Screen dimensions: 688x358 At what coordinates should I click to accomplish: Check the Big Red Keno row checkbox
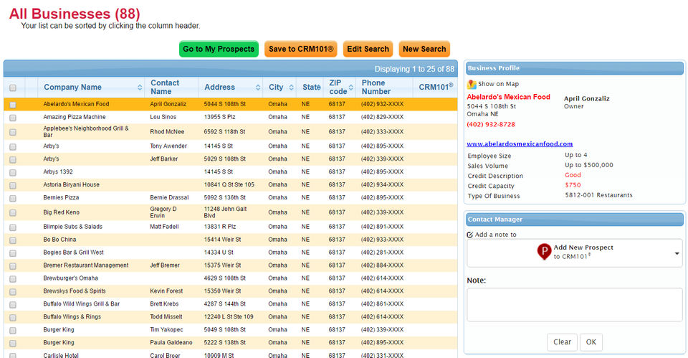(x=13, y=212)
